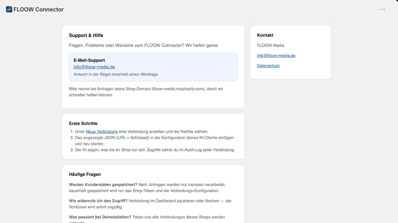Follow the Neue Verbindung link
This screenshot has height=223, width=398.
pyautogui.click(x=101, y=132)
